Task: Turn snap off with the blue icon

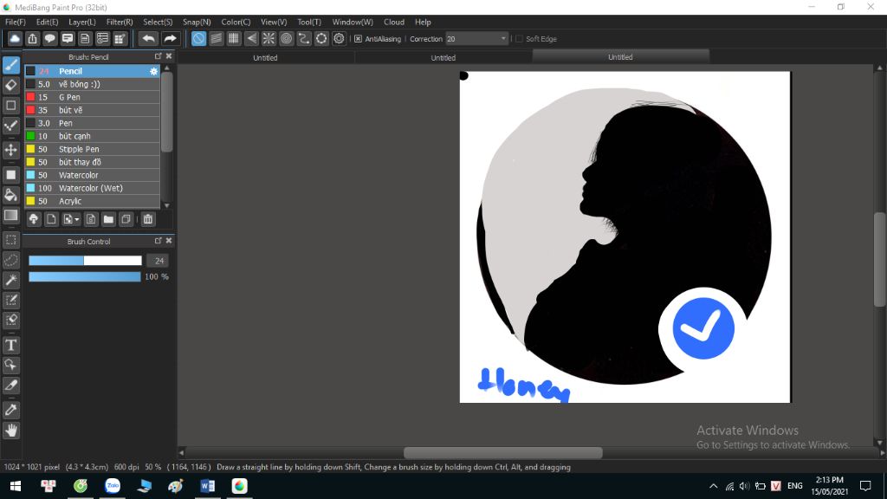Action: (198, 38)
